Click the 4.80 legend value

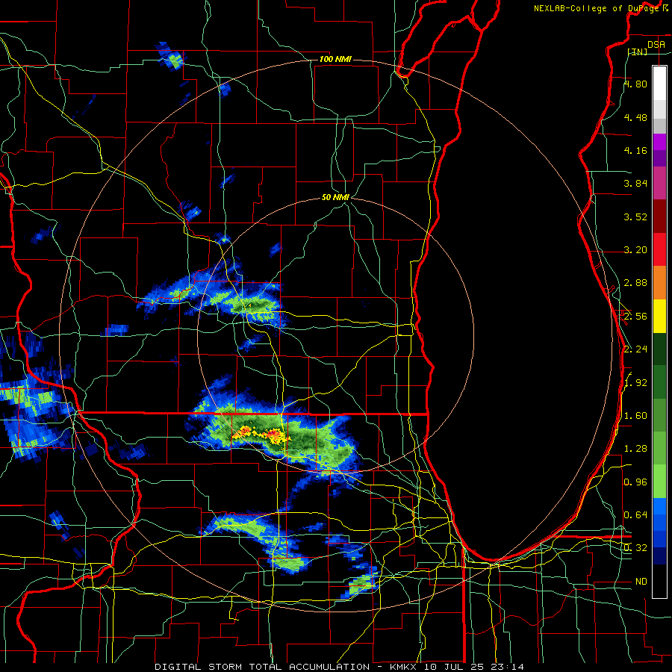(x=635, y=84)
